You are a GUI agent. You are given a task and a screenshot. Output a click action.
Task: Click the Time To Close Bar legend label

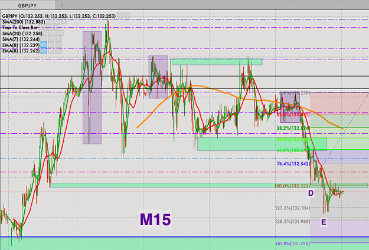tap(20, 28)
